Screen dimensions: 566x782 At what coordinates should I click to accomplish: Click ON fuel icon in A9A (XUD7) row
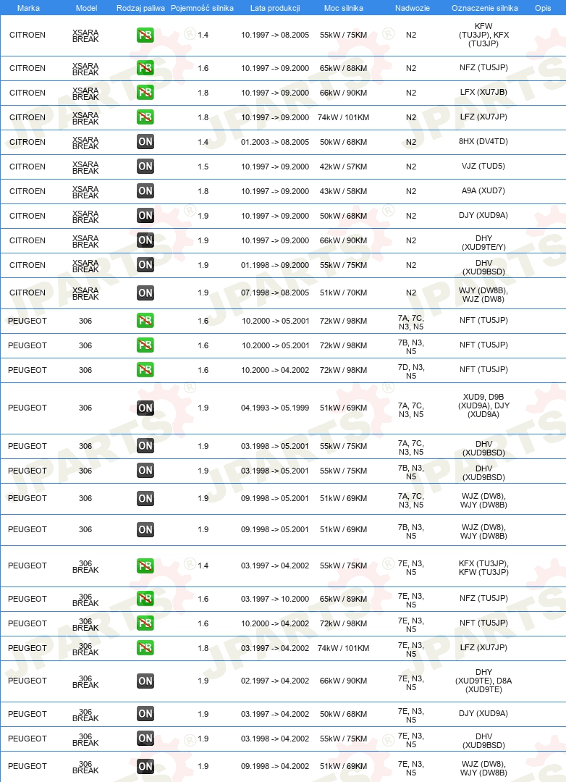(145, 191)
